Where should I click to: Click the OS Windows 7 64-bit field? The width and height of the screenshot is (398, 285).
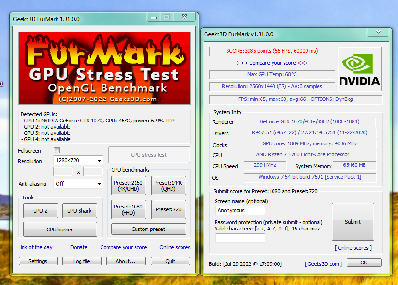coord(310,177)
